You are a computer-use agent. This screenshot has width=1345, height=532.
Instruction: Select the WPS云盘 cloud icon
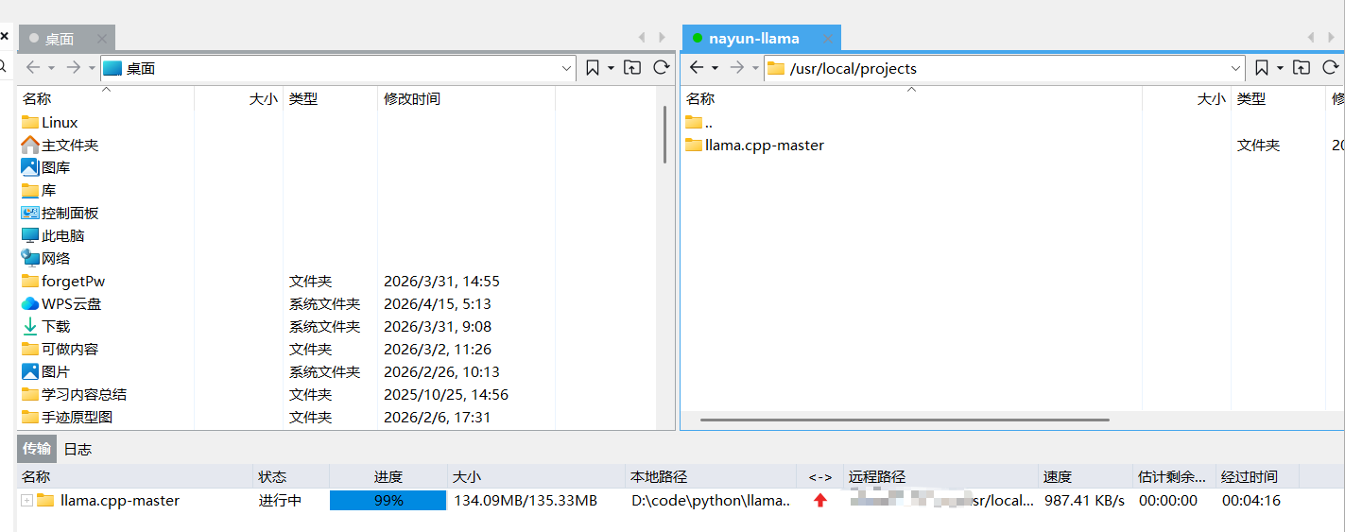[x=30, y=303]
